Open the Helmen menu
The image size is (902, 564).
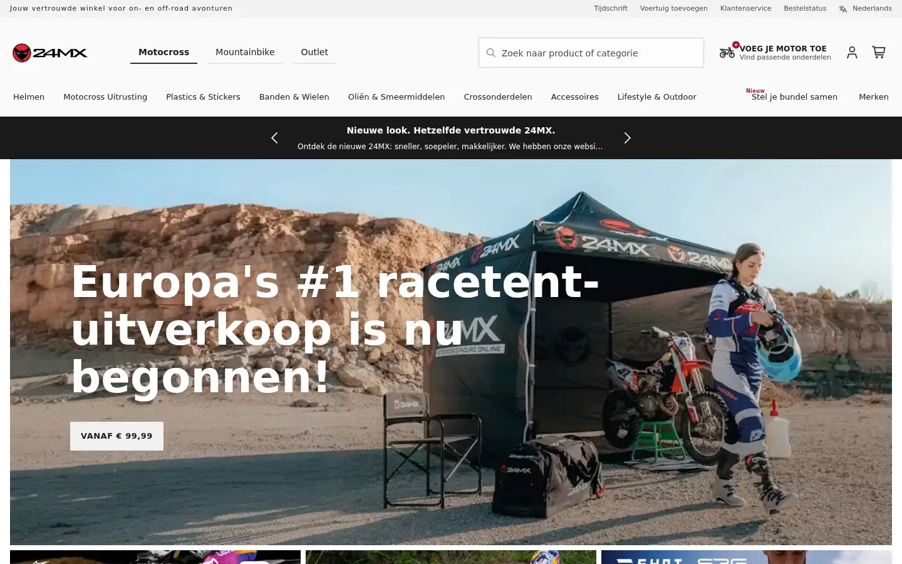(29, 97)
